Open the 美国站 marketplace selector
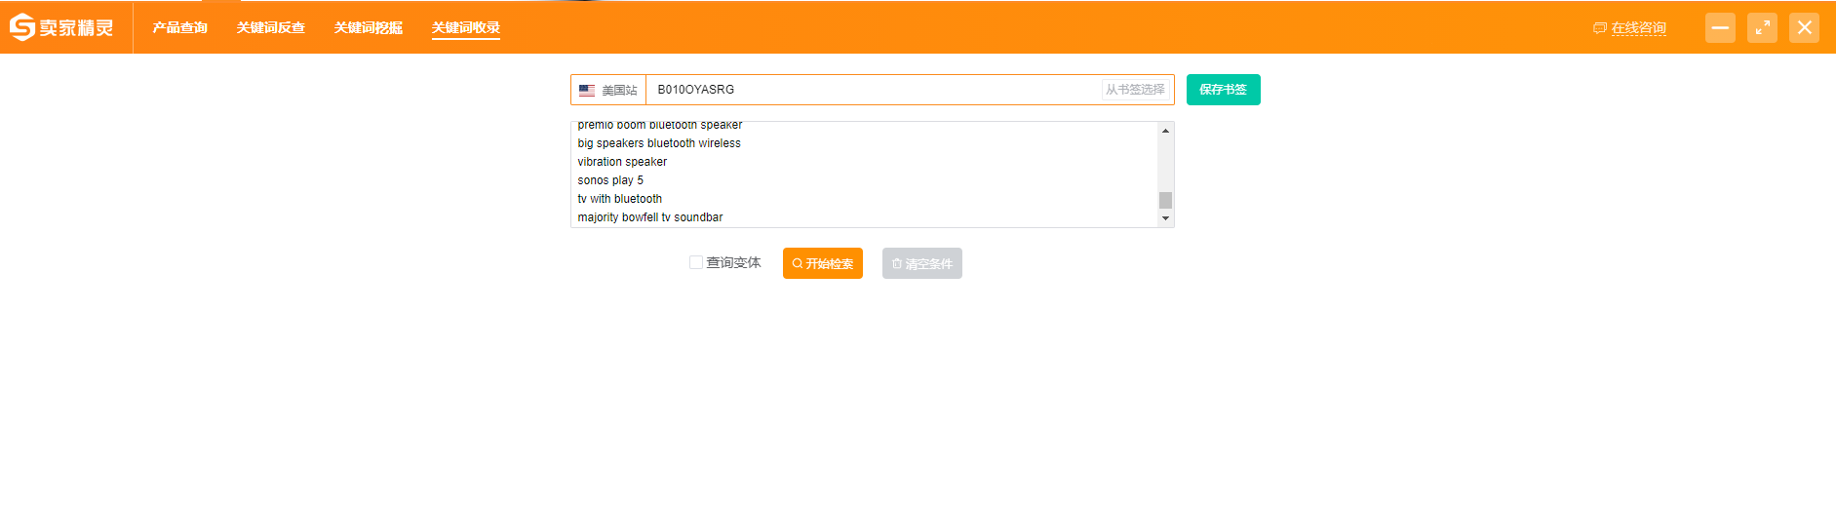This screenshot has height=507, width=1836. (608, 90)
